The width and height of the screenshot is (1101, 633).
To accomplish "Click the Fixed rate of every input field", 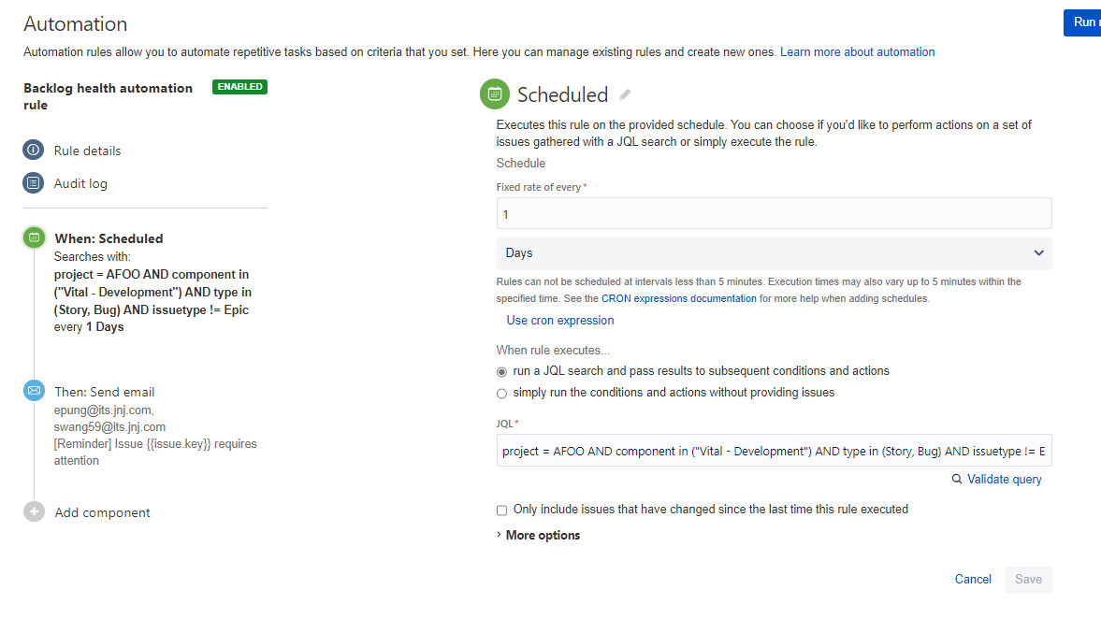I will (x=774, y=213).
